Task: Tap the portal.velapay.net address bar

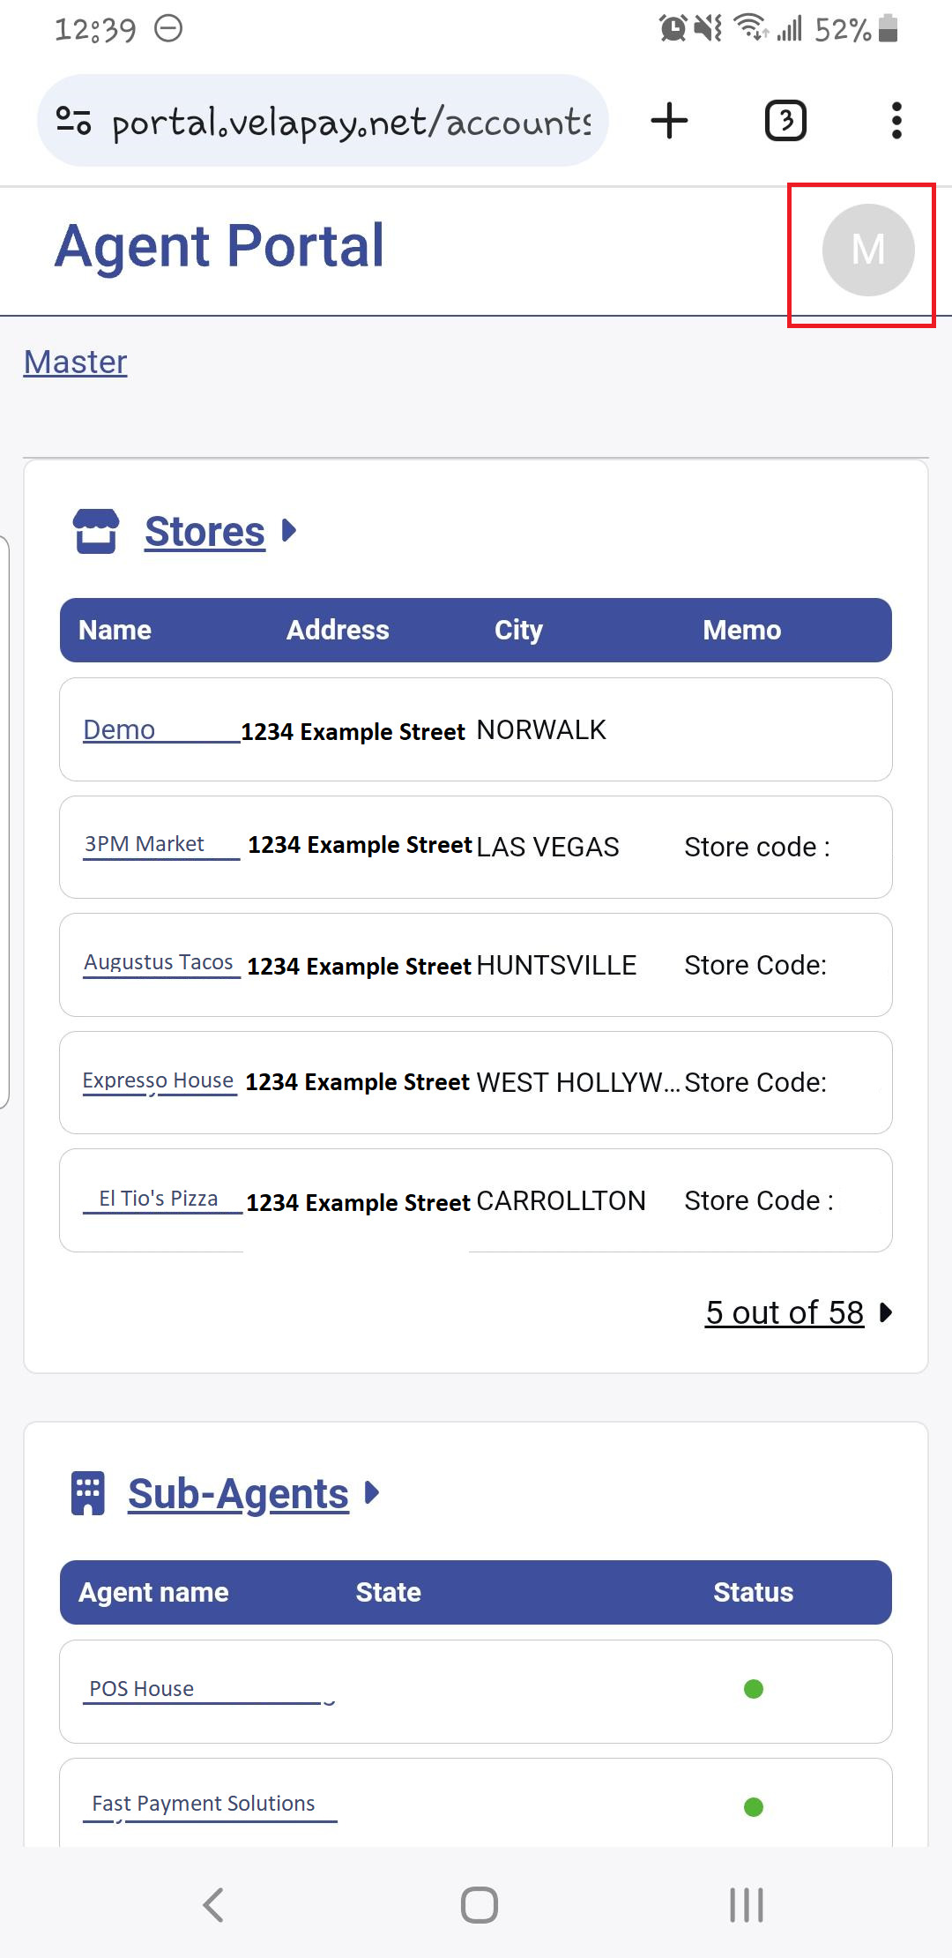Action: (x=351, y=121)
